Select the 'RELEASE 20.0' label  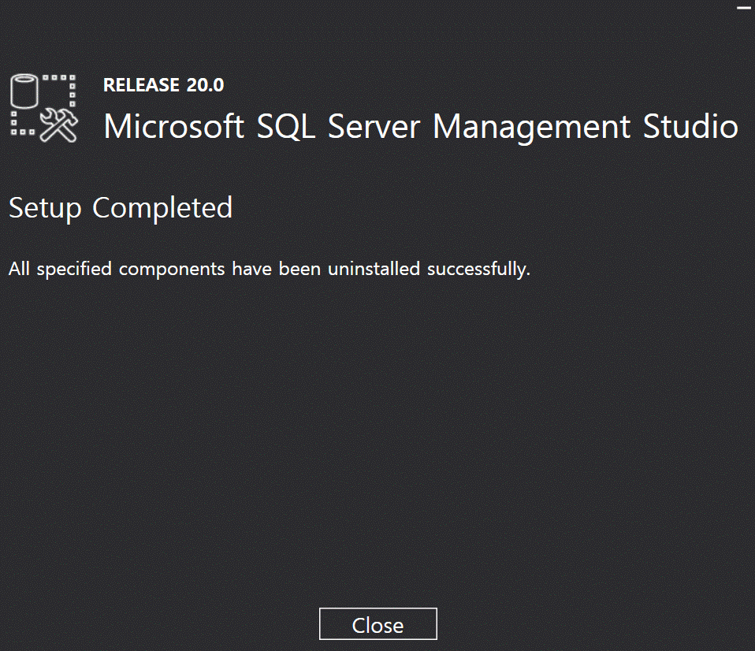tap(164, 85)
